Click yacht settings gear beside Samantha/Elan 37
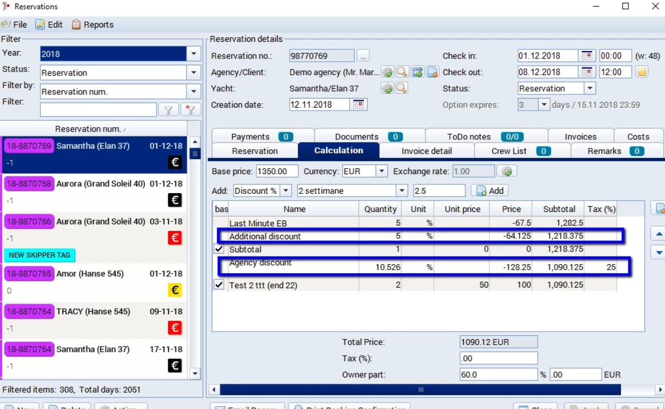This screenshot has height=409, width=665. coord(387,88)
